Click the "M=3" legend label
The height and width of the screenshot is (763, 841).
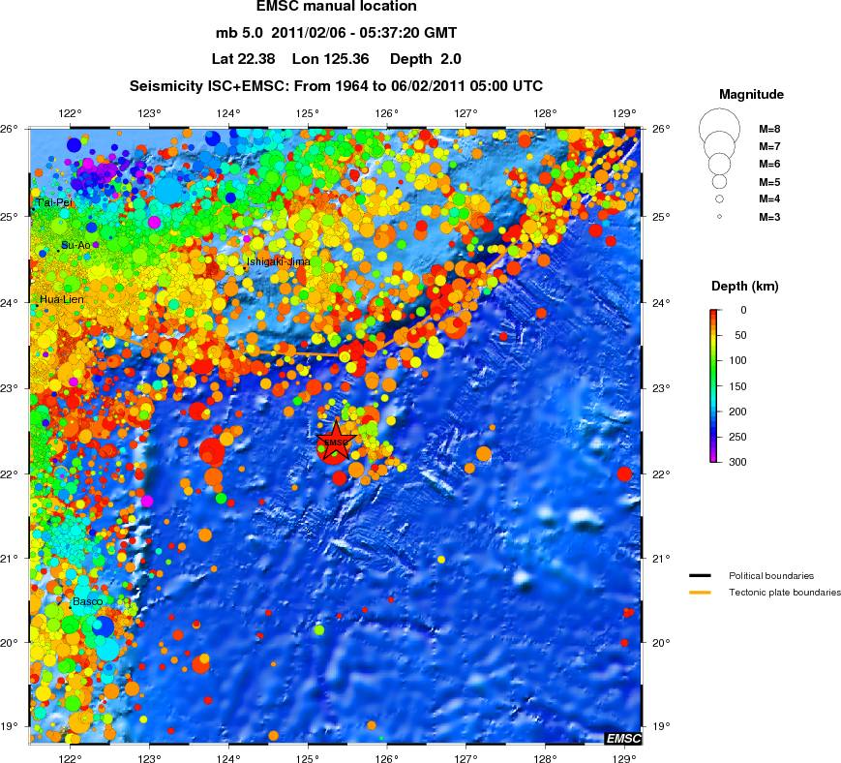coord(769,217)
